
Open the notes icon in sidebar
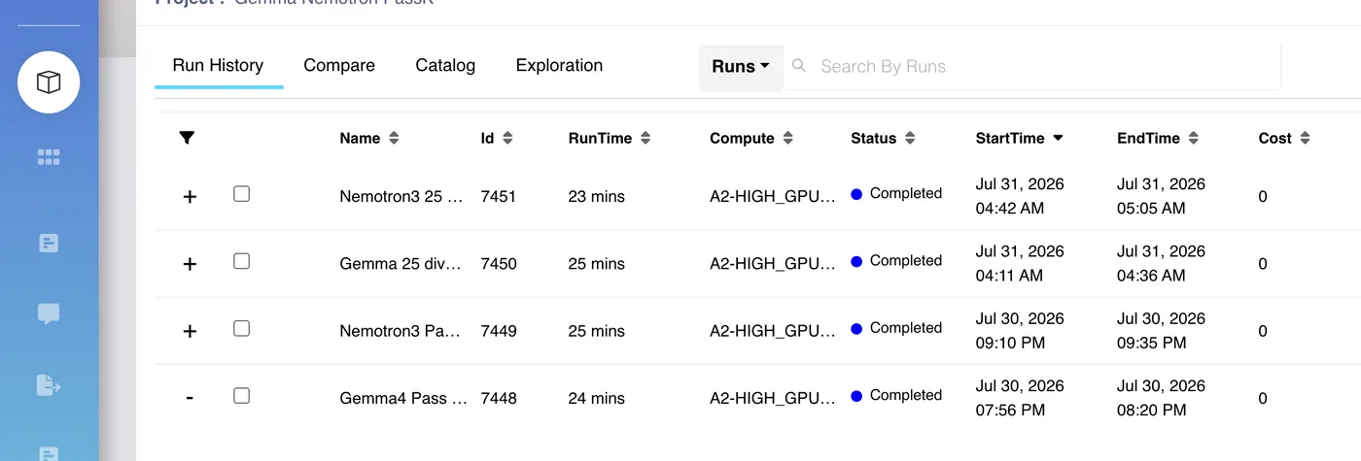pos(49,243)
